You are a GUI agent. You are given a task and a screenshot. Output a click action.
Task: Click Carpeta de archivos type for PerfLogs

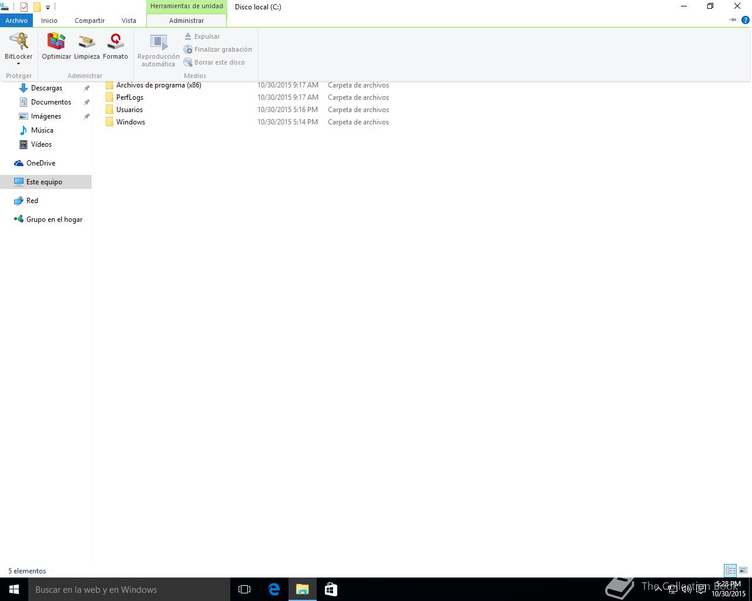[358, 97]
